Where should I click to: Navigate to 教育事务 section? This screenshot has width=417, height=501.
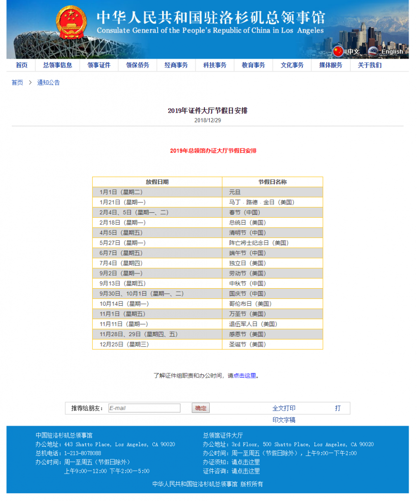253,66
